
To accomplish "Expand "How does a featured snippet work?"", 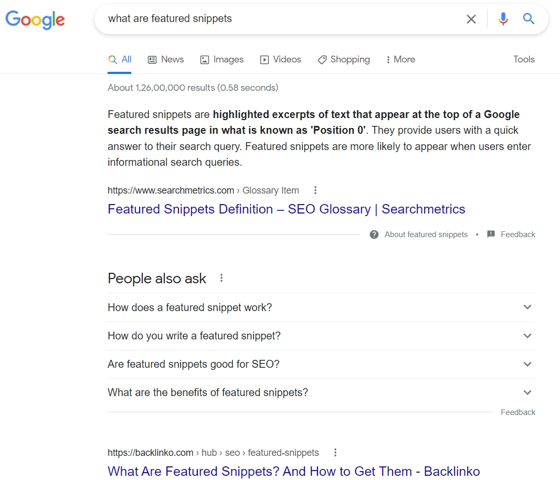I will pos(527,307).
